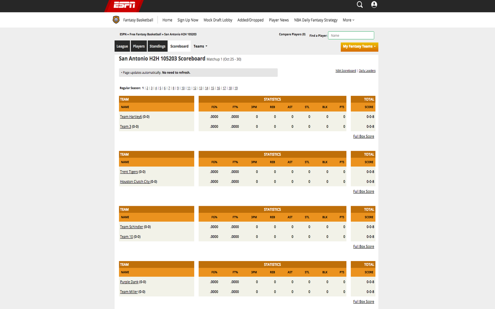Open Team 10 page

126,237
